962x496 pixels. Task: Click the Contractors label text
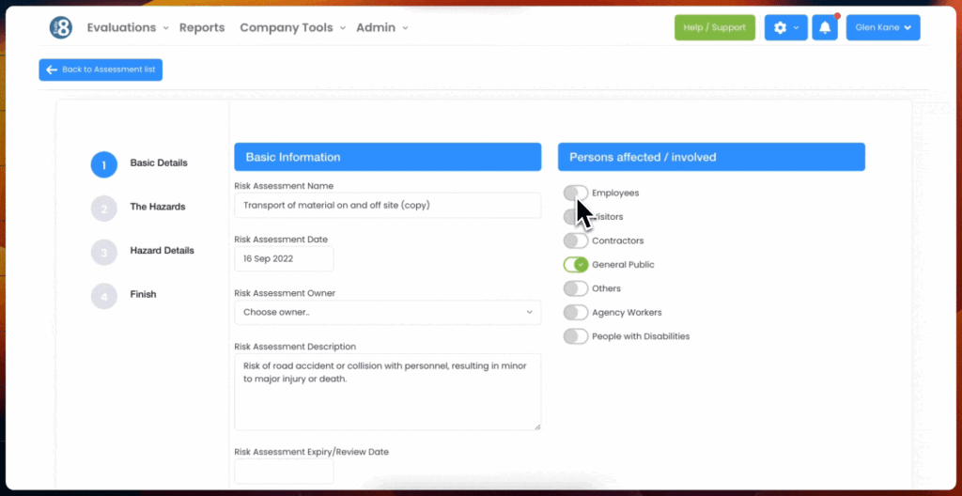[x=618, y=240]
